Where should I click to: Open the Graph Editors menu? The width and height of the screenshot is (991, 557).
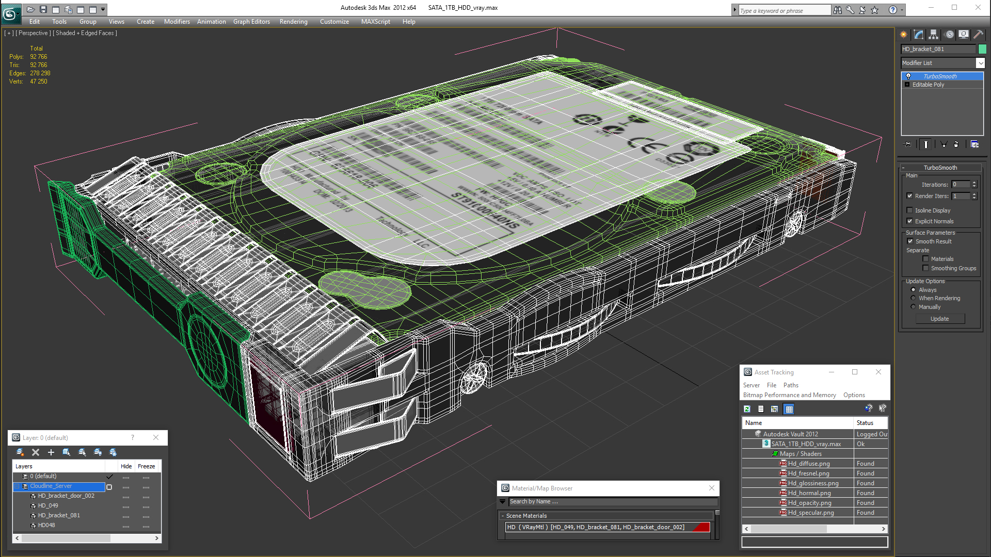251,22
